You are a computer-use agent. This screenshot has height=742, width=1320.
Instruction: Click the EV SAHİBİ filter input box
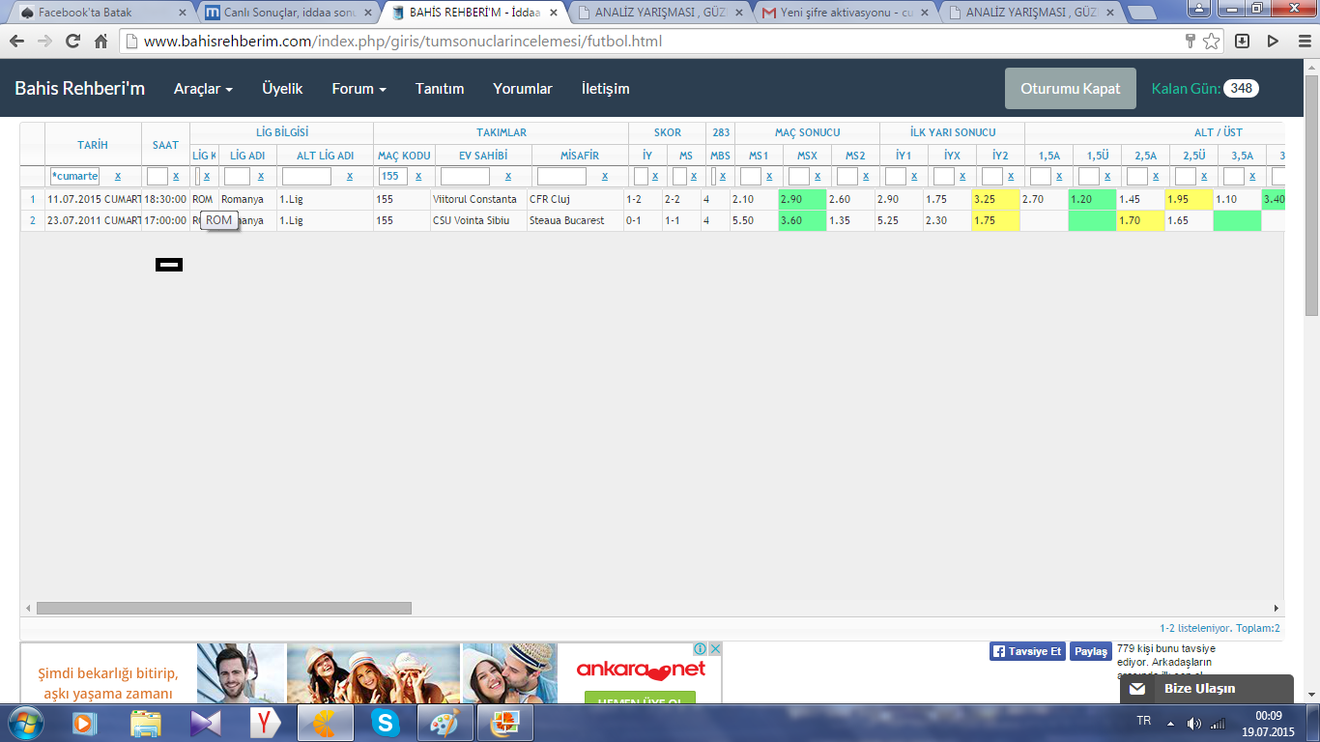[465, 177]
